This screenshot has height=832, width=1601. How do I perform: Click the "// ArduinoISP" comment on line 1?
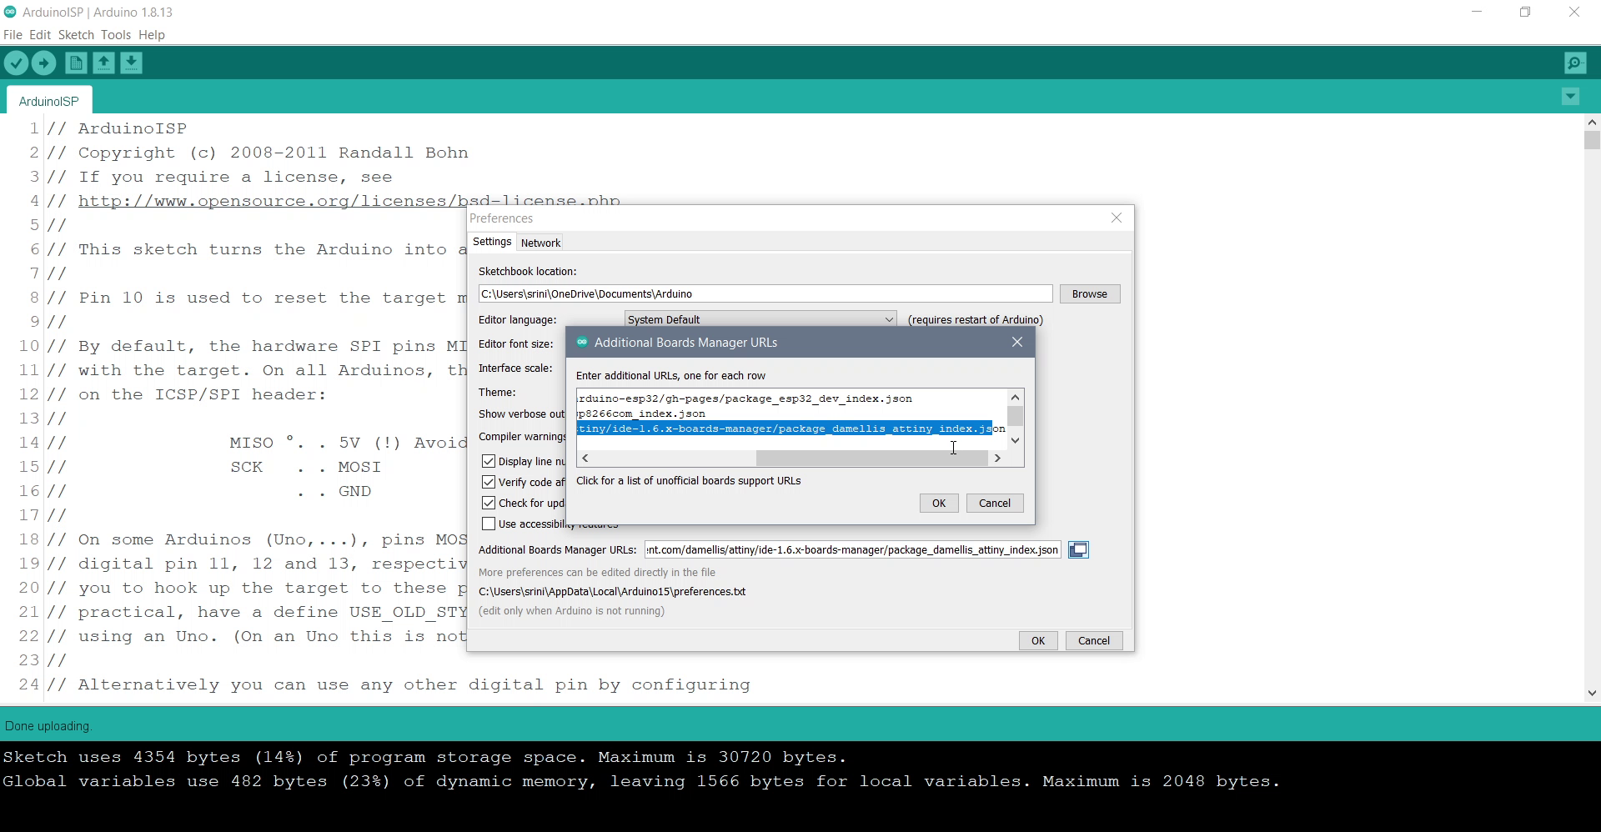click(x=117, y=128)
